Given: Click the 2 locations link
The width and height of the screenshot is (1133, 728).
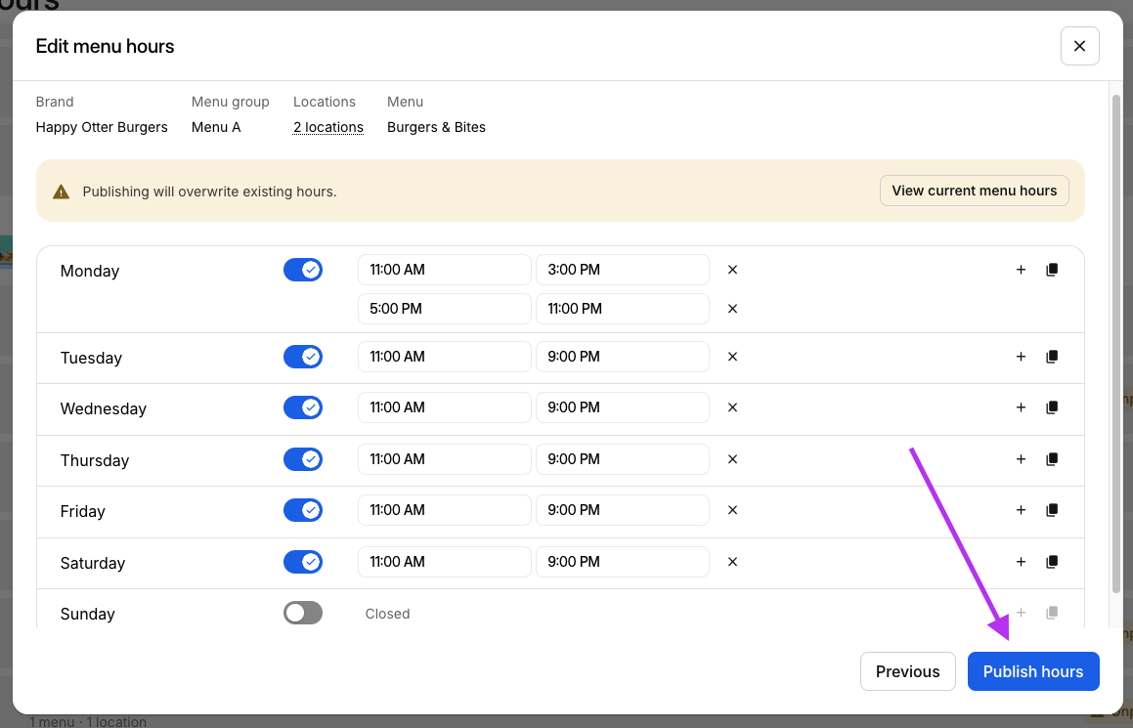Looking at the screenshot, I should click(328, 127).
